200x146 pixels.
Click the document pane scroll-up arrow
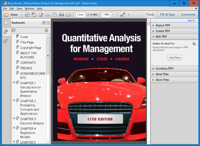149,20
